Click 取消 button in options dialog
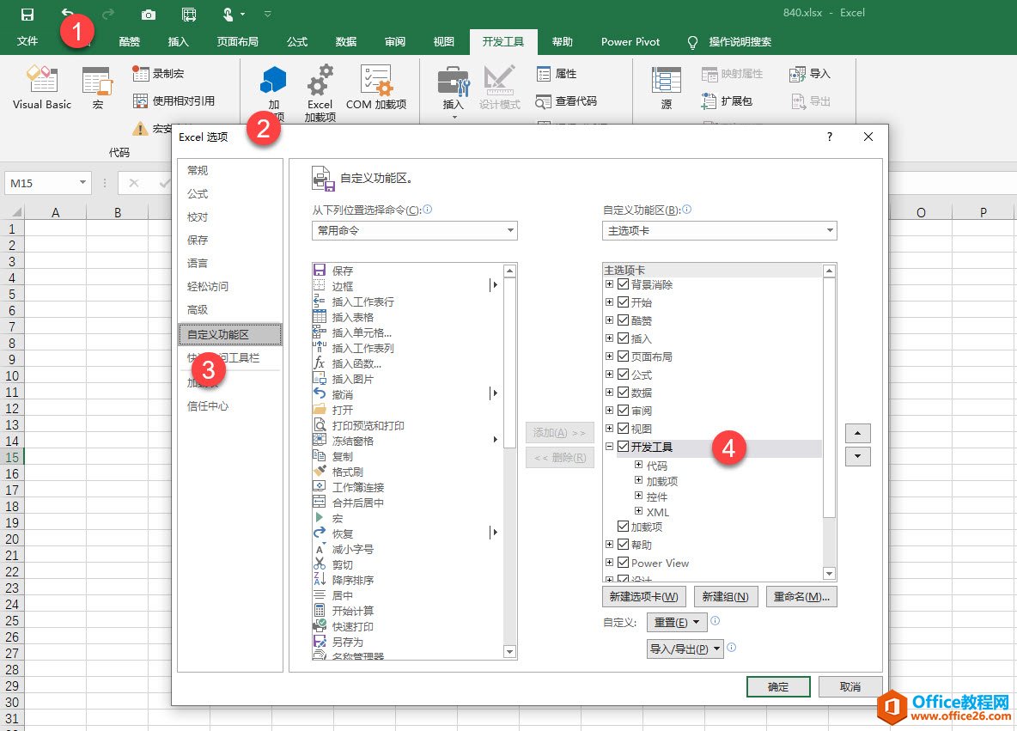This screenshot has width=1017, height=731. point(850,687)
